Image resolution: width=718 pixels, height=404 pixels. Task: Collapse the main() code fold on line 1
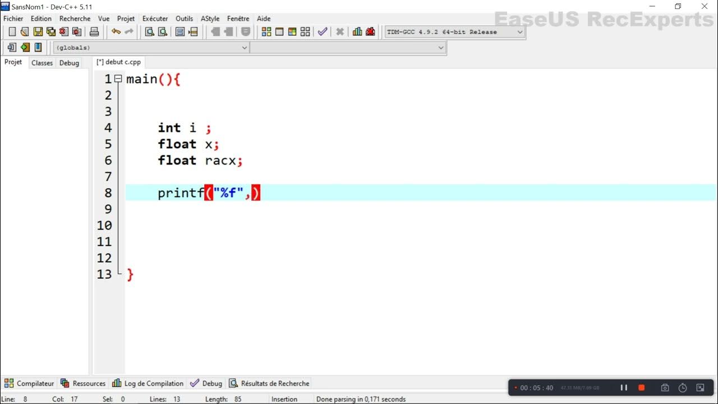click(118, 79)
